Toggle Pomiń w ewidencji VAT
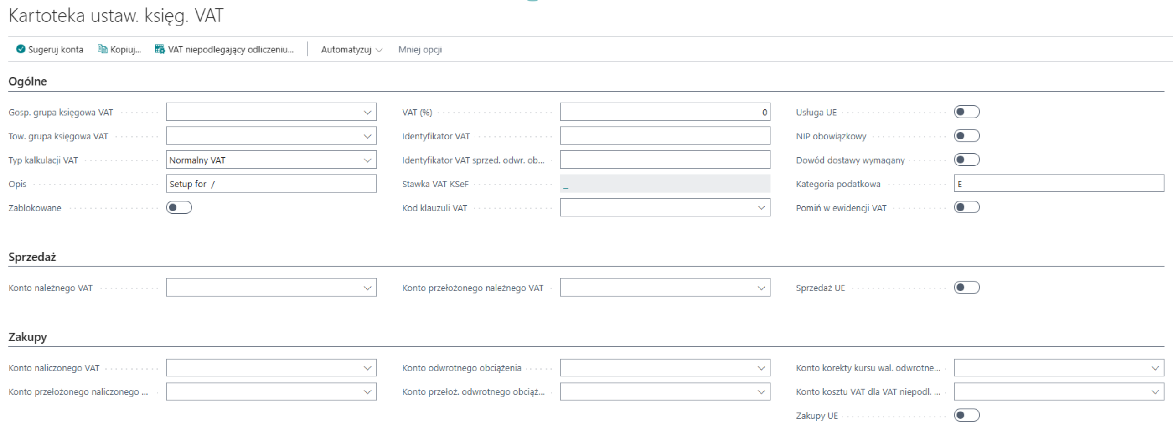Viewport: 1173px width, 443px height. (x=966, y=208)
